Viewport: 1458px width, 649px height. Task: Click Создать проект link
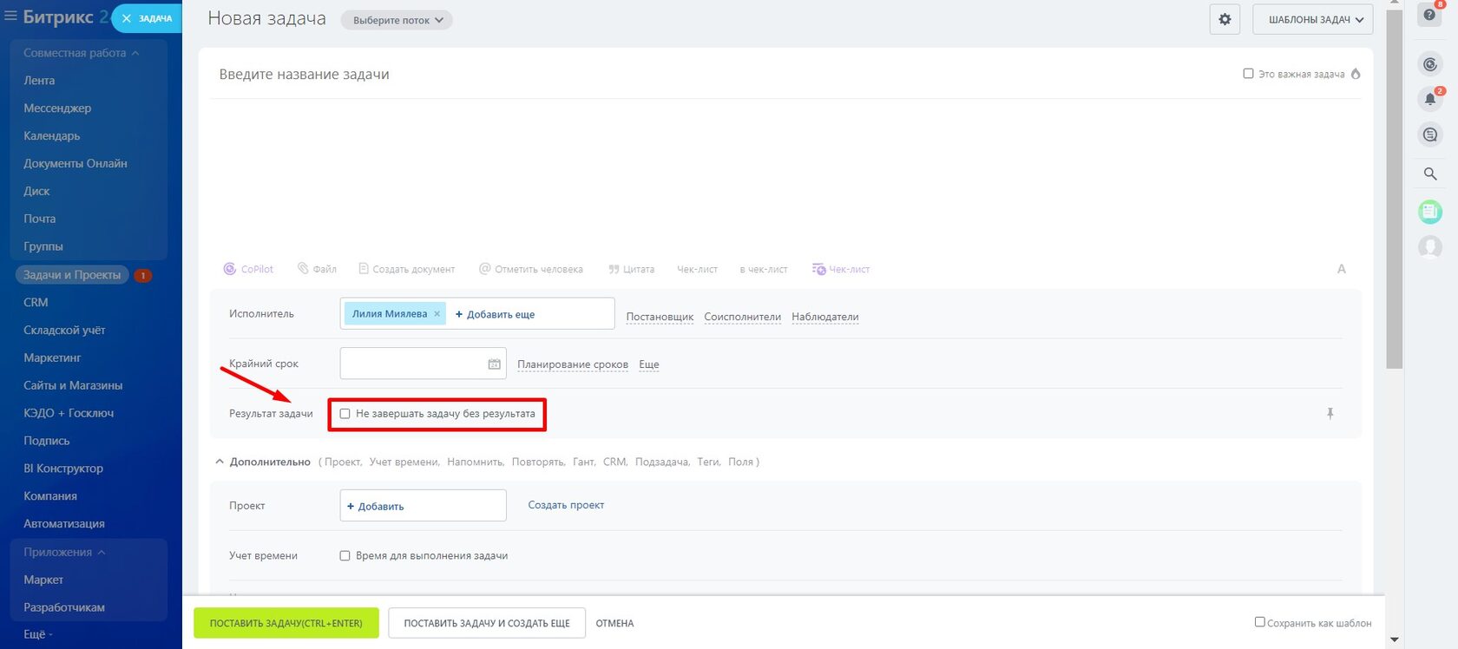click(x=566, y=505)
